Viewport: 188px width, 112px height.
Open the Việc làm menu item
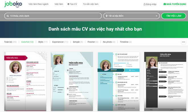point(59,4)
